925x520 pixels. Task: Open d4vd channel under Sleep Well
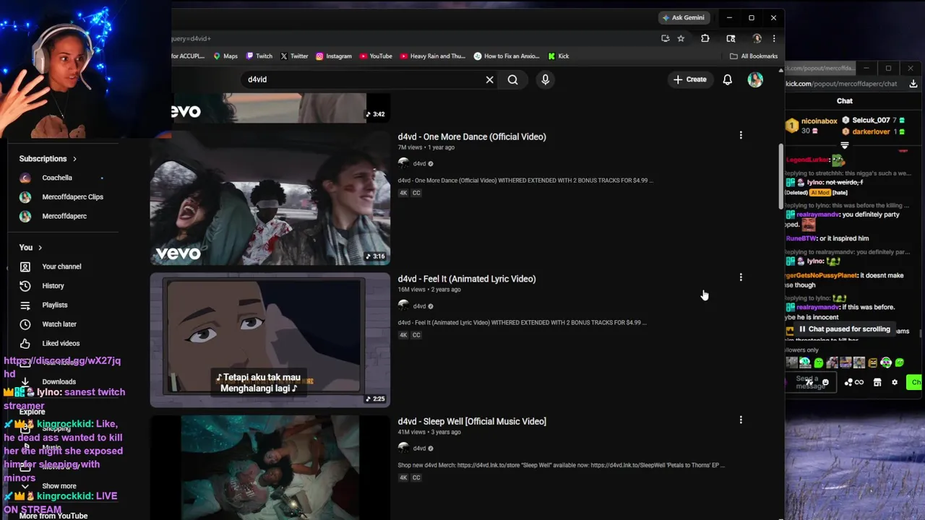click(419, 448)
